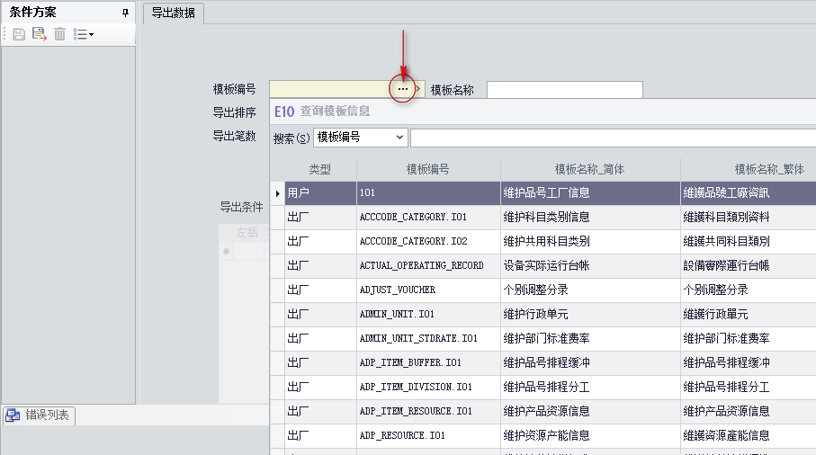Click the ellipsis browse button for 模板编号

[x=403, y=89]
